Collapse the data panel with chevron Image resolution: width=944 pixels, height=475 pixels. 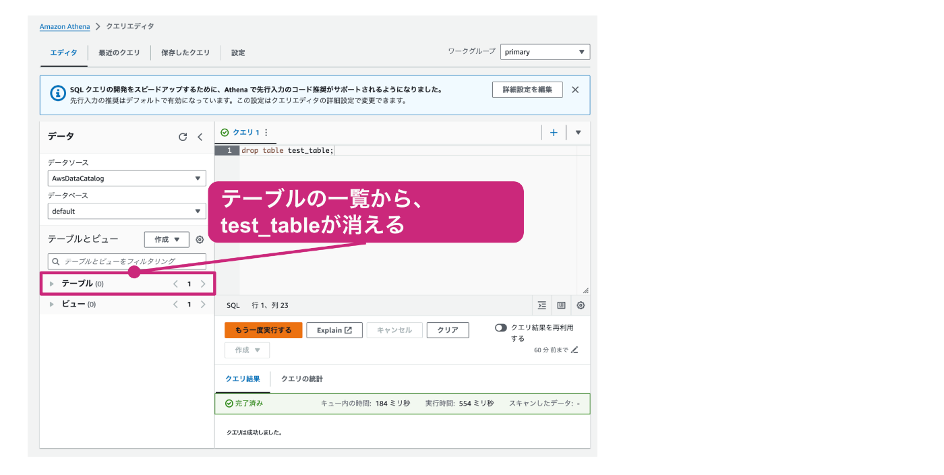pos(200,137)
